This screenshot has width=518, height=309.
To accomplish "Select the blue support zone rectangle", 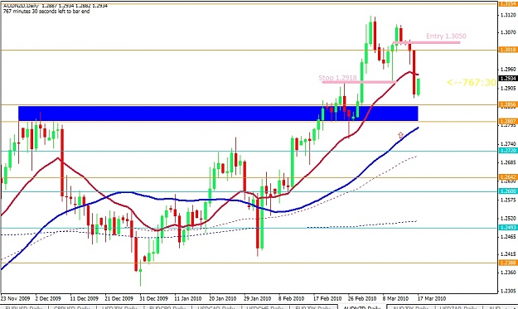I will [x=218, y=113].
